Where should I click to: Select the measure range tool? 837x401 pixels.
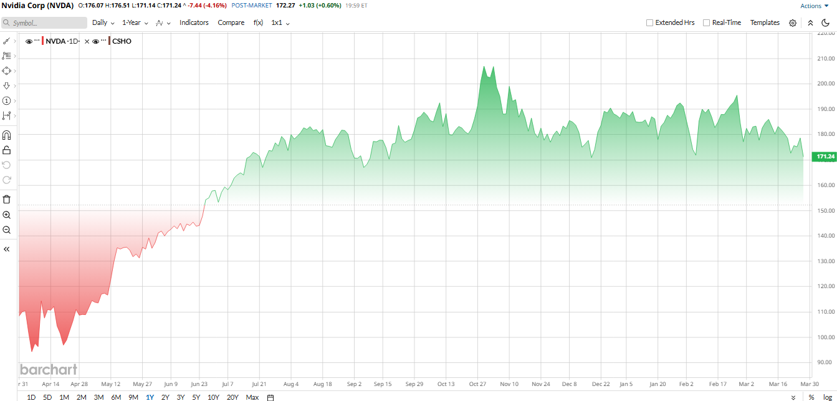pyautogui.click(x=6, y=115)
